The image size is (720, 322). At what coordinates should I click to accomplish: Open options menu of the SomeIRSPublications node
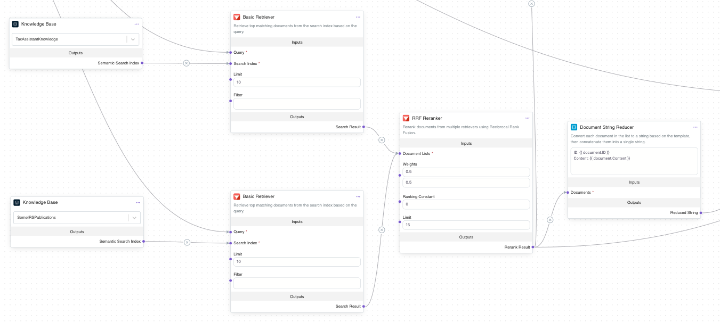138,202
